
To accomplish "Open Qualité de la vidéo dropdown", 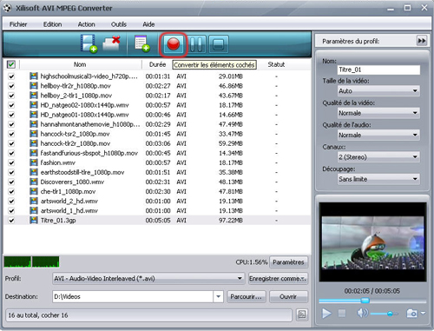I will point(378,113).
